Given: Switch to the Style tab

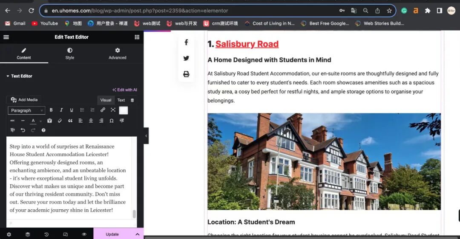Looking at the screenshot, I should (70, 53).
